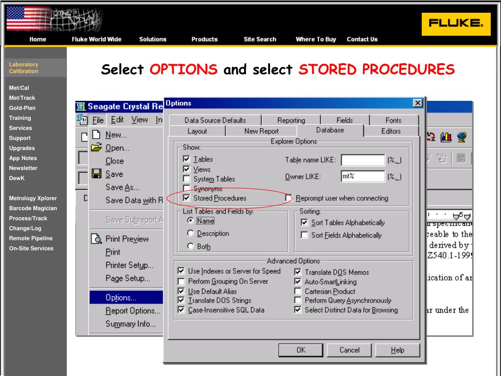
Task: Click the Owner LIKE field
Action: point(363,176)
